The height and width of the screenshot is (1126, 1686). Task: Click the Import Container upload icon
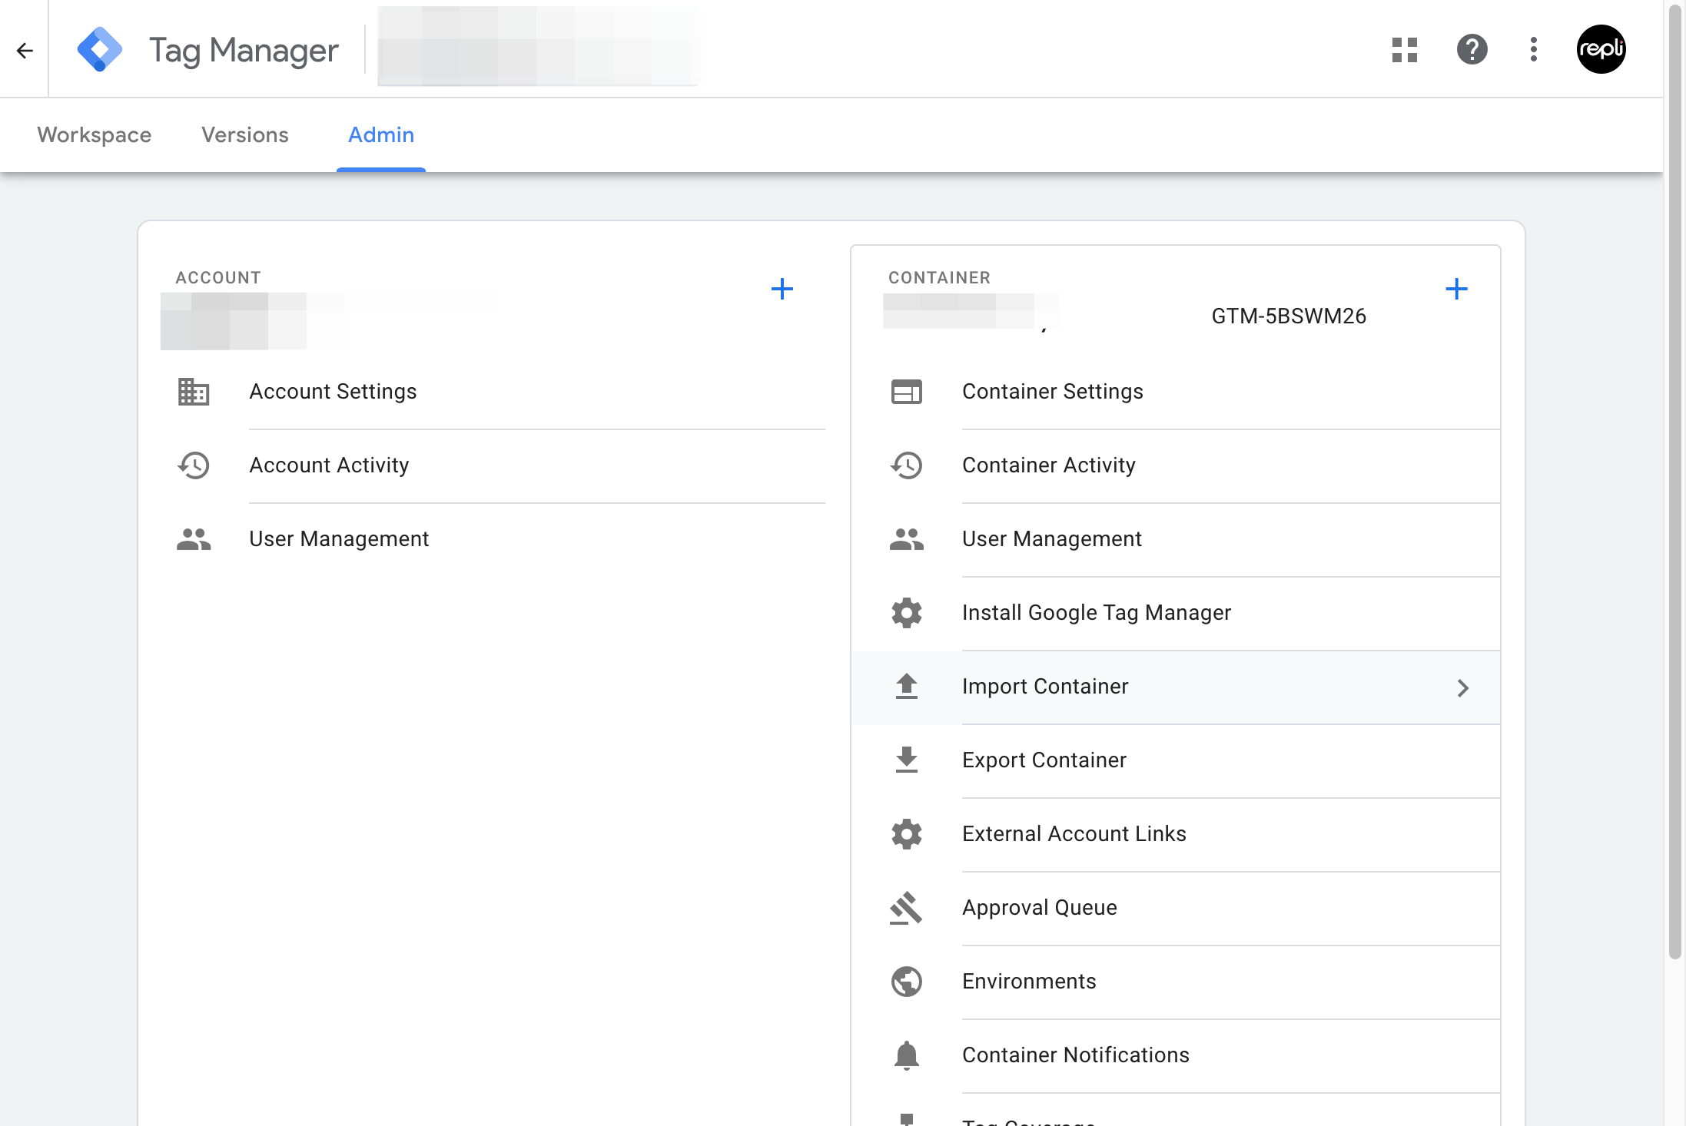click(x=906, y=687)
